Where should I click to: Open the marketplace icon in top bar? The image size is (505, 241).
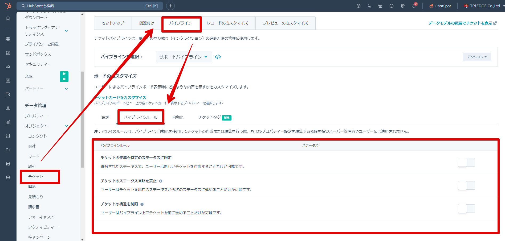point(380,6)
